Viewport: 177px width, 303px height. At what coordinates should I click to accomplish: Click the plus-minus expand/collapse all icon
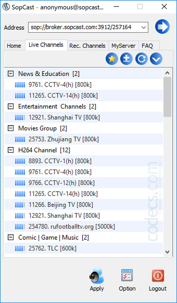click(126, 59)
